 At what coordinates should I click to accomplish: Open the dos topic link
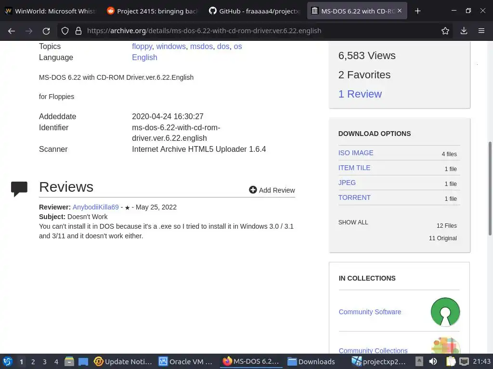(x=223, y=47)
